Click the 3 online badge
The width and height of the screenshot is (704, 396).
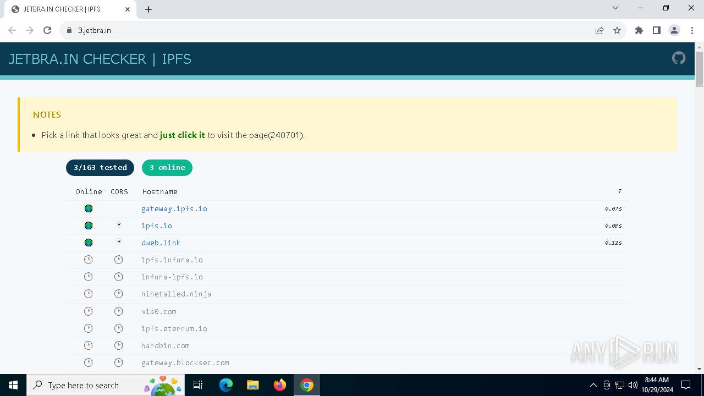coord(167,168)
